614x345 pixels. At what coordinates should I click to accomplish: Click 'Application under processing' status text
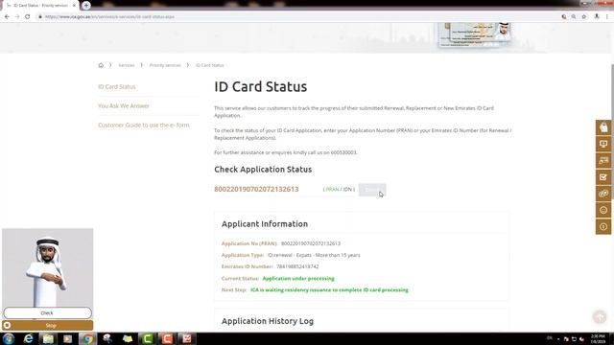tap(298, 279)
